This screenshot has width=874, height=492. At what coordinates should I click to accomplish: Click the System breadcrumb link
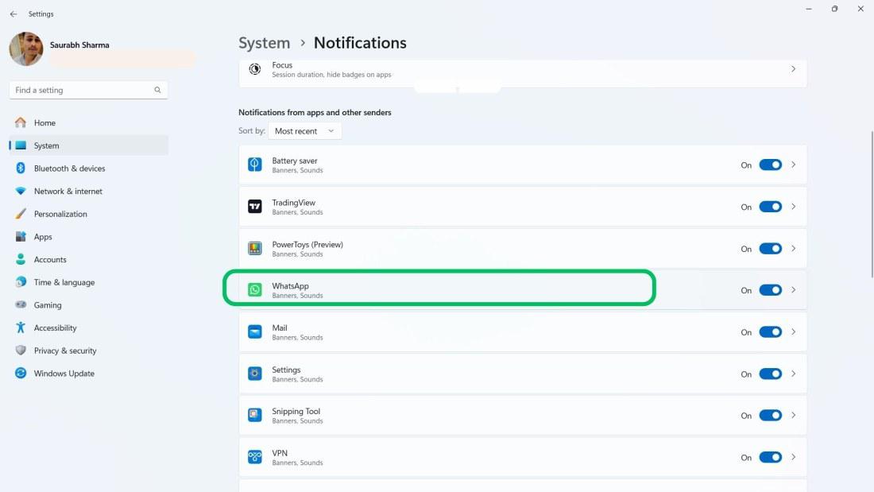coord(264,43)
